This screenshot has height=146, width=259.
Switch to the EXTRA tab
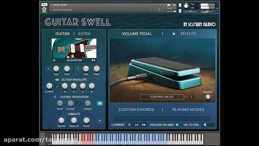(84, 34)
